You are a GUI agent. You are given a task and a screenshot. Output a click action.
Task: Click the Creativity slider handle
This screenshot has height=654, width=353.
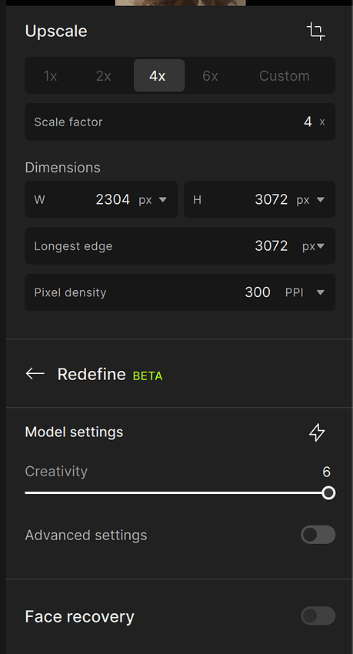pos(329,493)
